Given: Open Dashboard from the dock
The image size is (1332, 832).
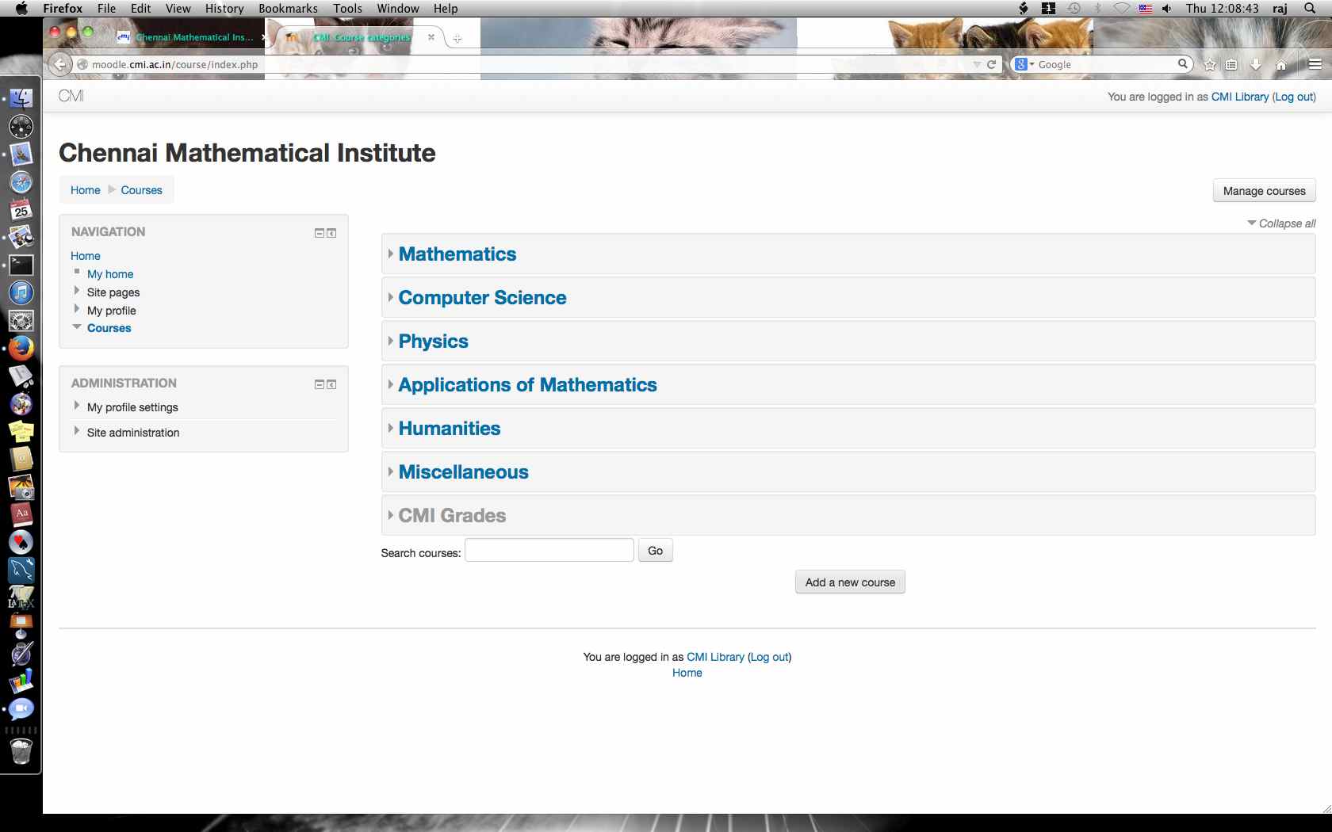Looking at the screenshot, I should [21, 126].
